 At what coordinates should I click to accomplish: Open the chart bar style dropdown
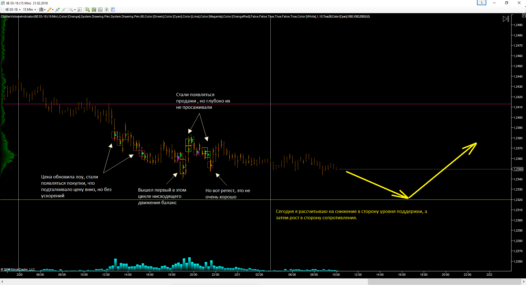pos(42,10)
